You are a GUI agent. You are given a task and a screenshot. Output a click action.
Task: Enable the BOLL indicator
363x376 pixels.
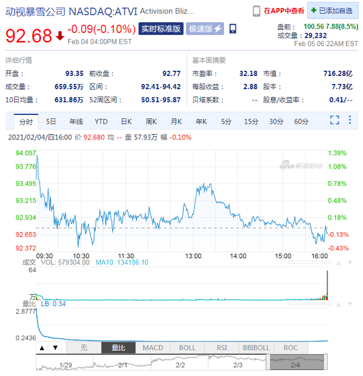[187, 348]
